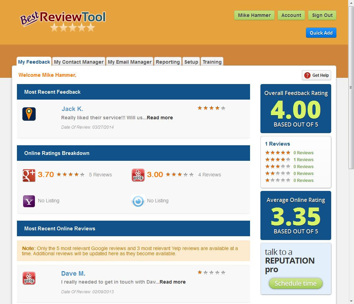Screen dimensions: 354x304
Task: Go to the Reporting tab
Action: 168,62
